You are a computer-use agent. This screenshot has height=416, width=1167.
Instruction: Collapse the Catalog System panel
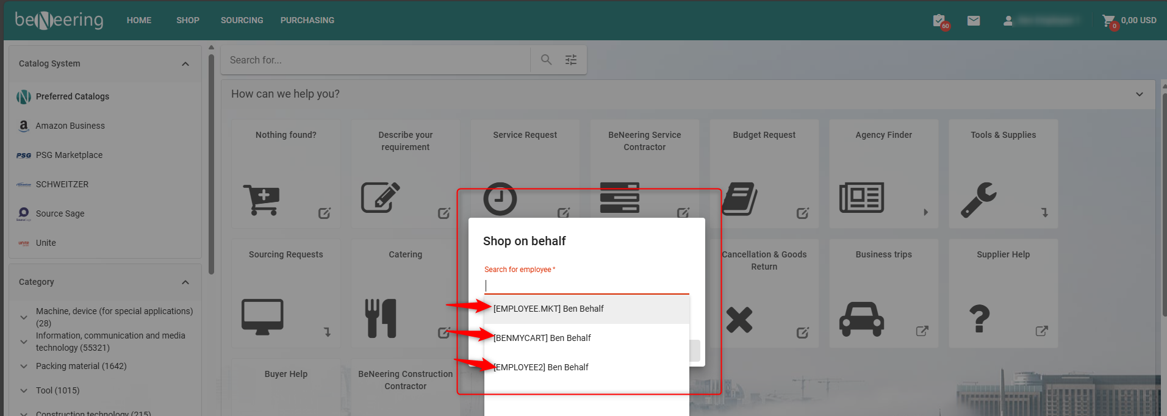click(x=185, y=64)
